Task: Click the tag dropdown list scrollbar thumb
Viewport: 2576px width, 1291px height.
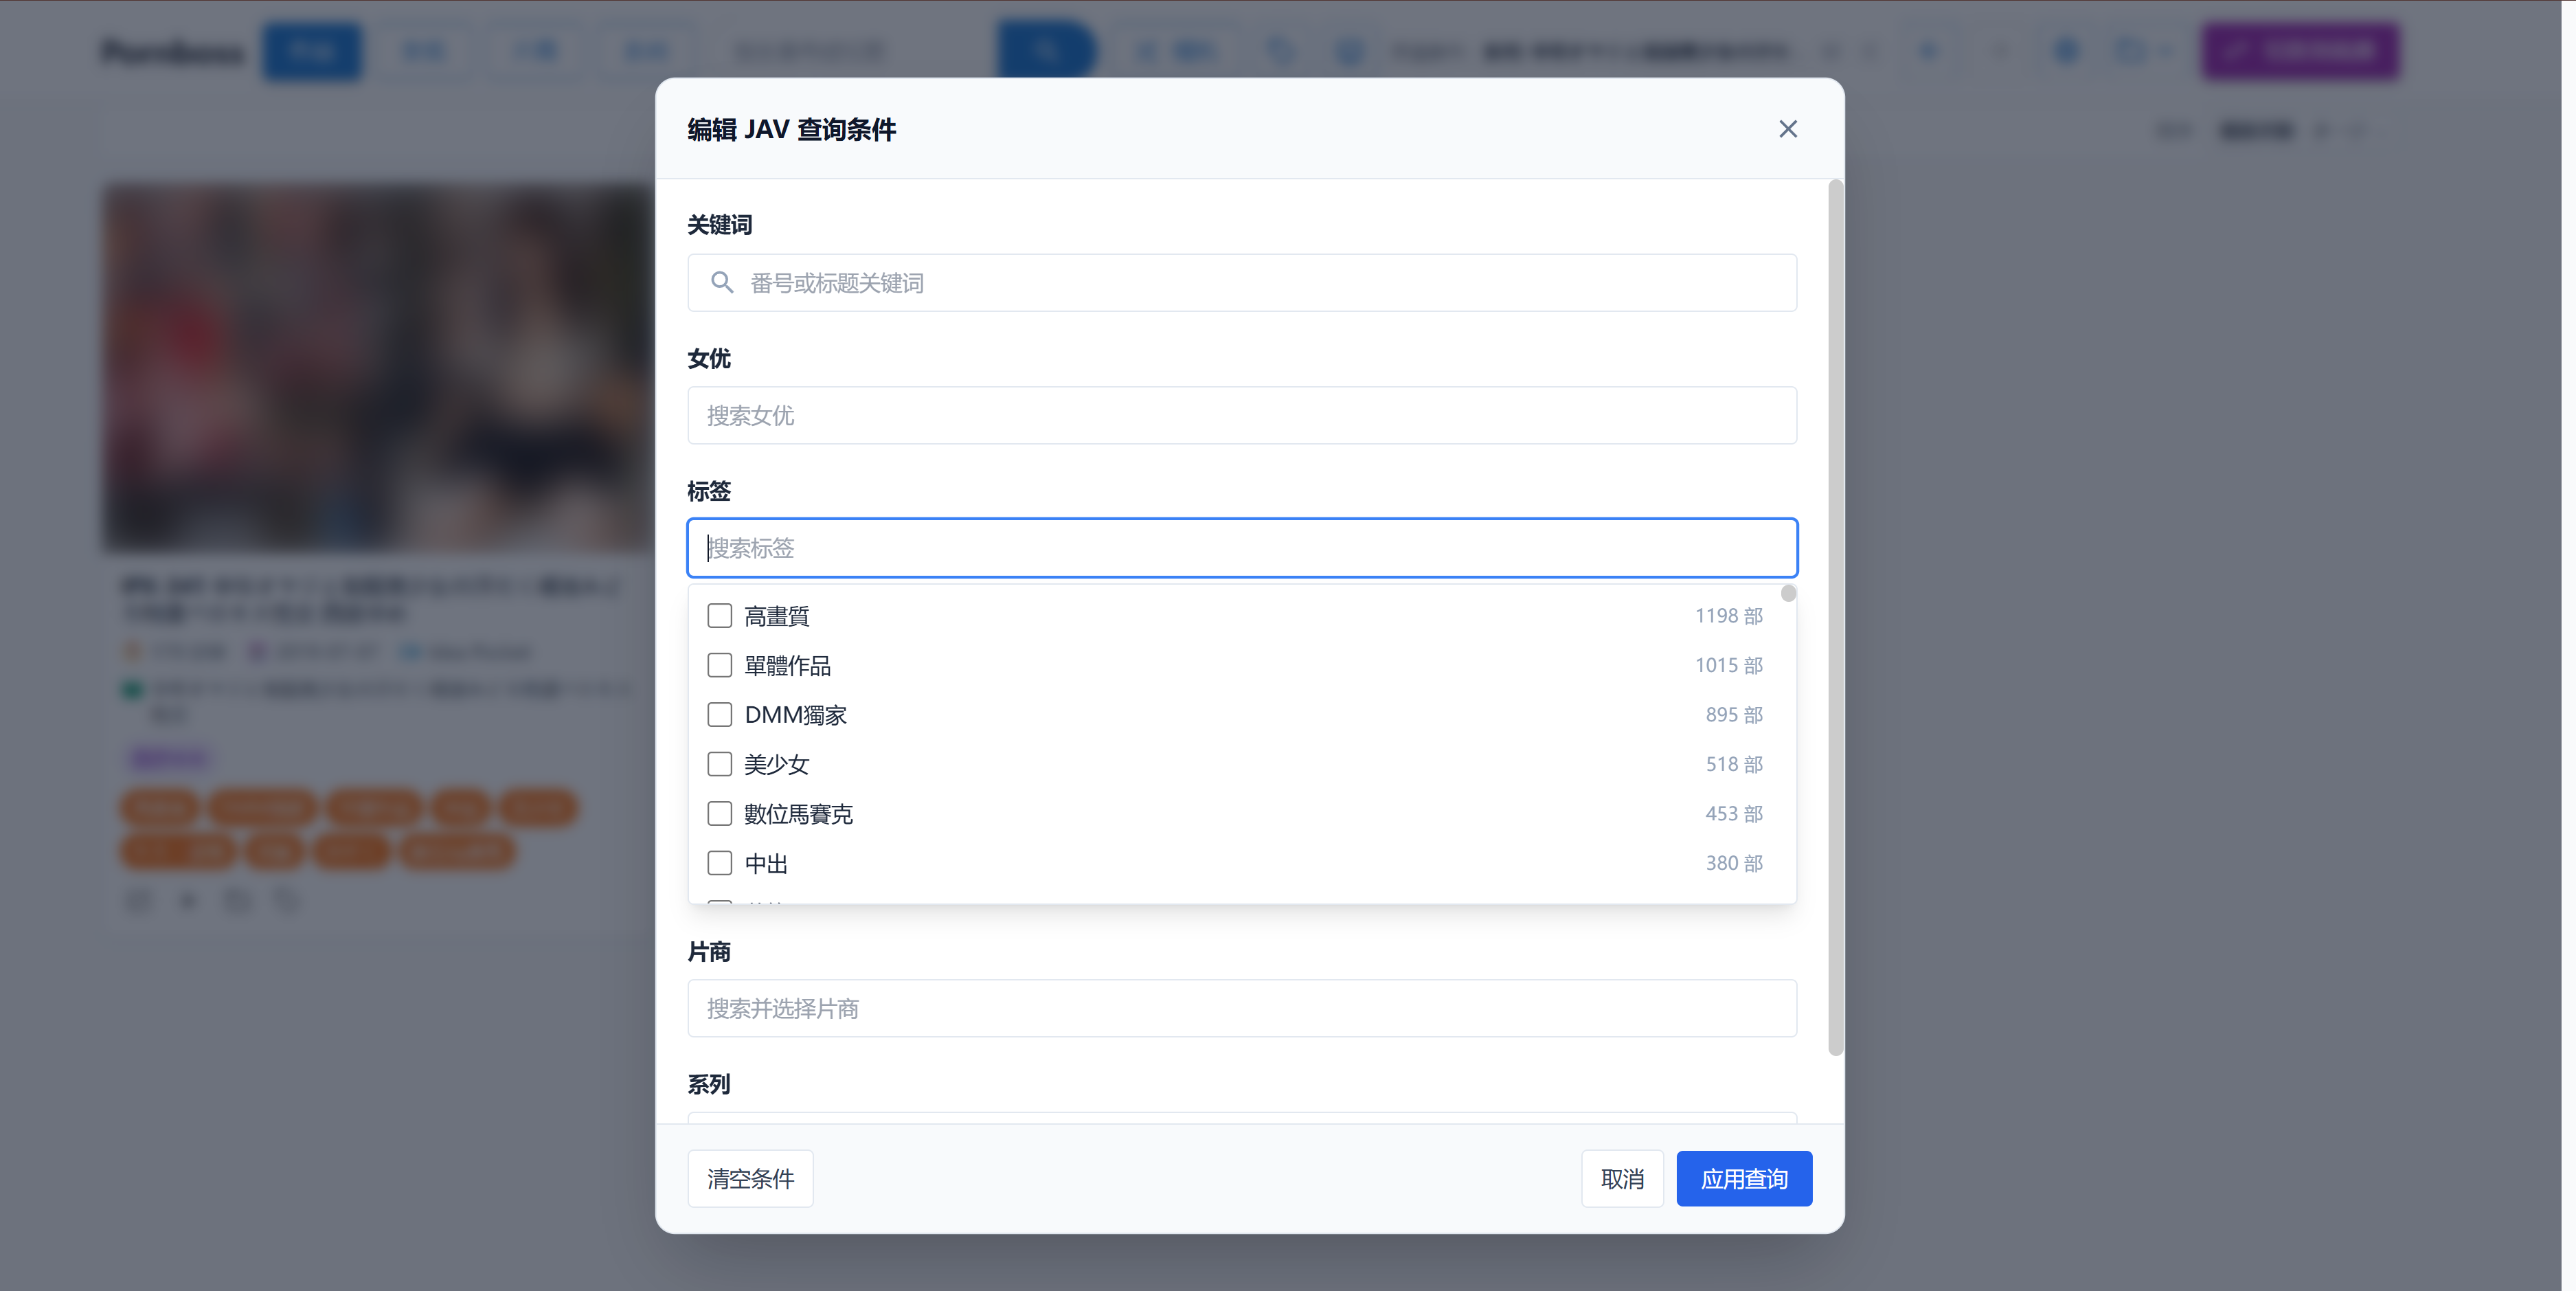Action: pos(1789,594)
